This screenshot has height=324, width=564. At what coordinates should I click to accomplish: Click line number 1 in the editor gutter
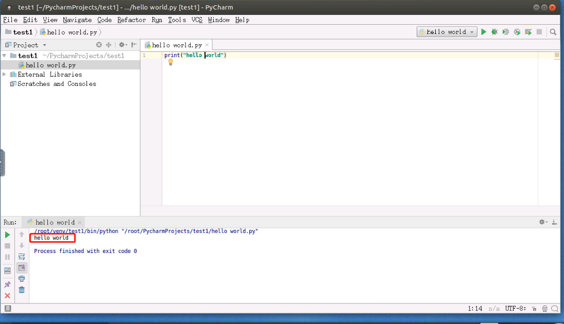click(x=144, y=56)
